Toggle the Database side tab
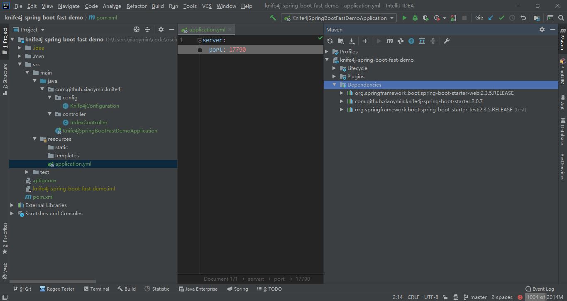The image size is (567, 301). point(562,131)
